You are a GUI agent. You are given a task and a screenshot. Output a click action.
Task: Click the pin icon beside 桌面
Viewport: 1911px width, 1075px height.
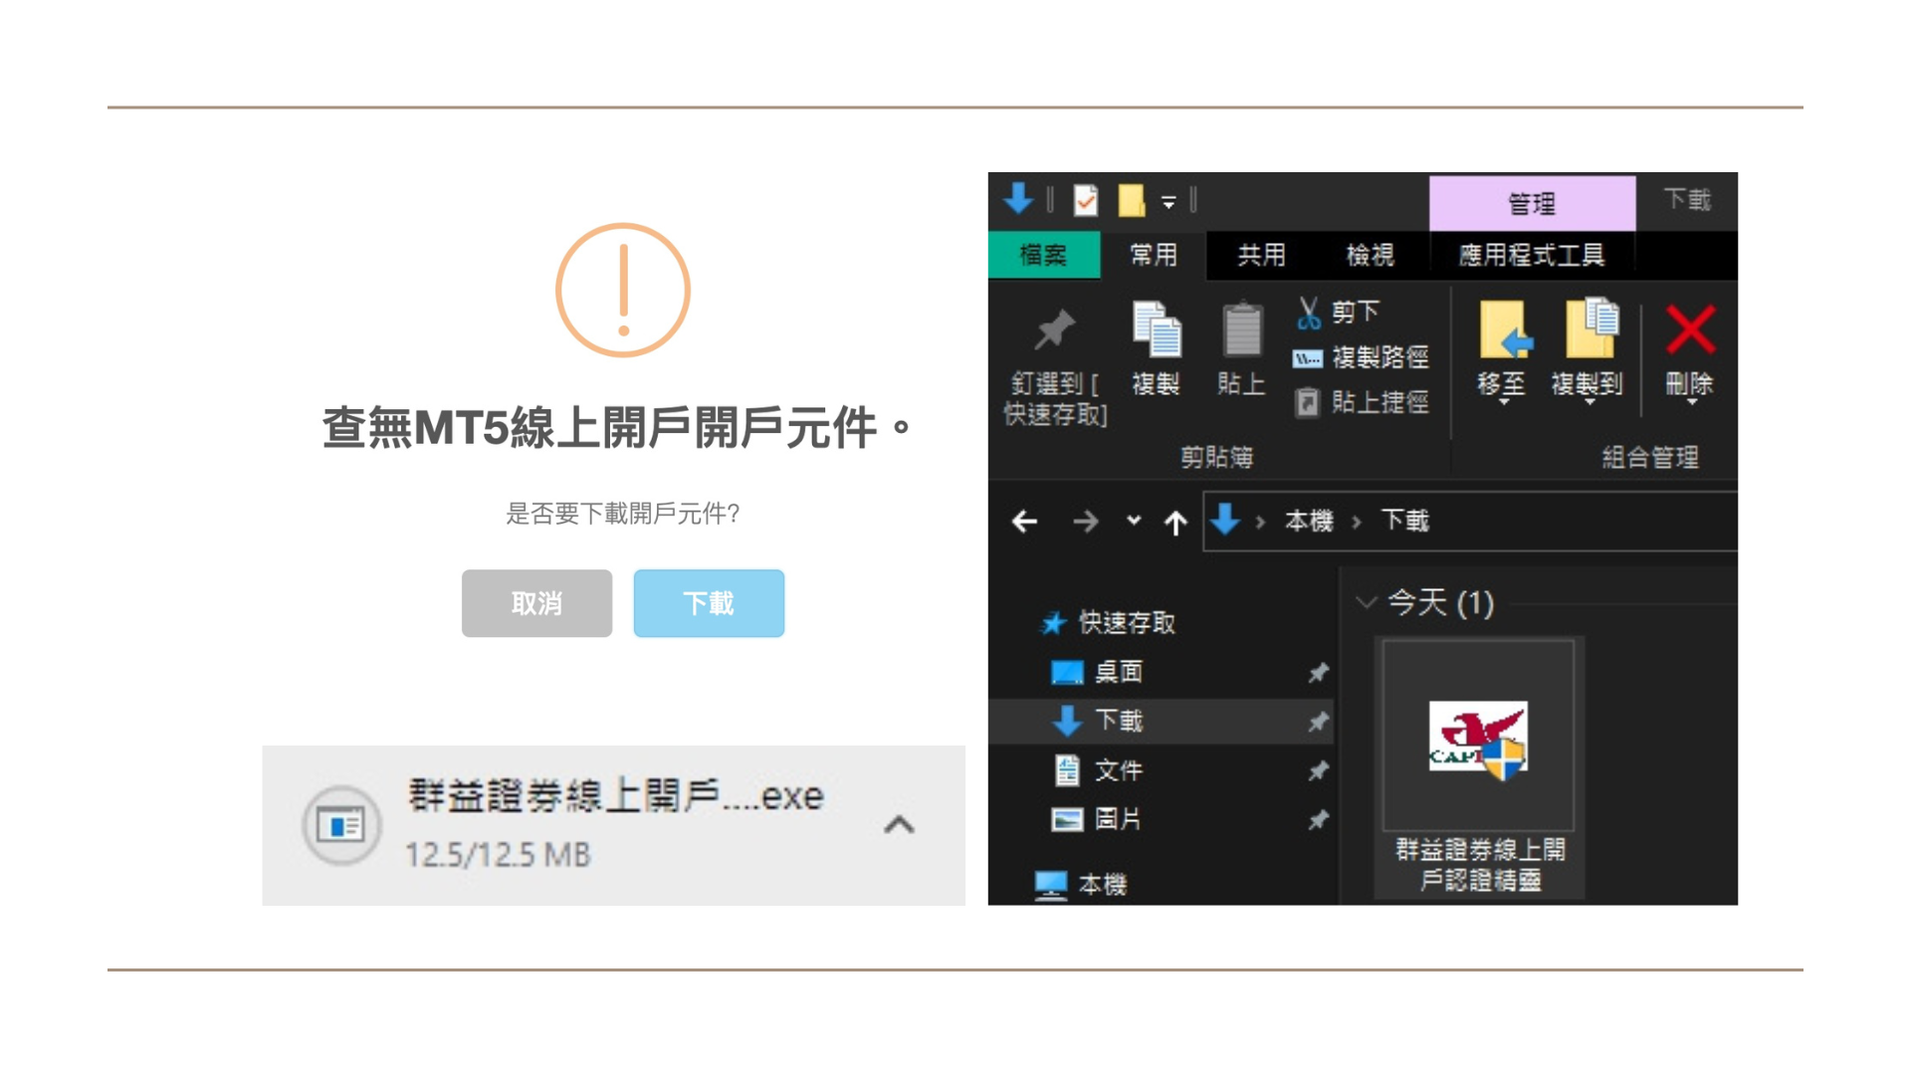[x=1318, y=673]
